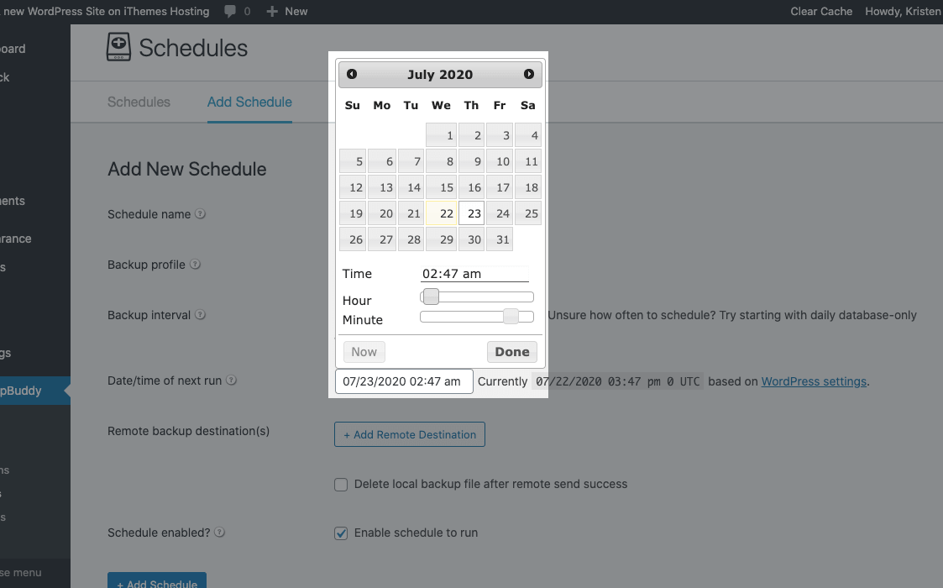The height and width of the screenshot is (588, 943).
Task: Select the Add Schedule tab
Action: point(249,102)
